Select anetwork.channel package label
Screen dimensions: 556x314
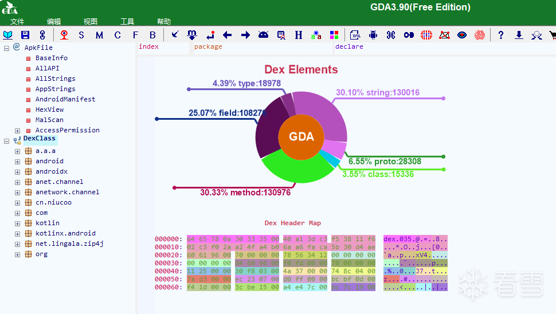tap(68, 192)
